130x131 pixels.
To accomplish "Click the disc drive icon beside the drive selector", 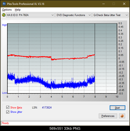I will click(x=4, y=15).
